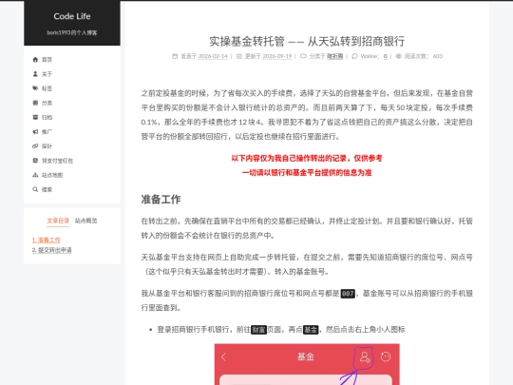The image size is (513, 385).
Task: Open the post category link after 分类于
Action: [x=334, y=56]
